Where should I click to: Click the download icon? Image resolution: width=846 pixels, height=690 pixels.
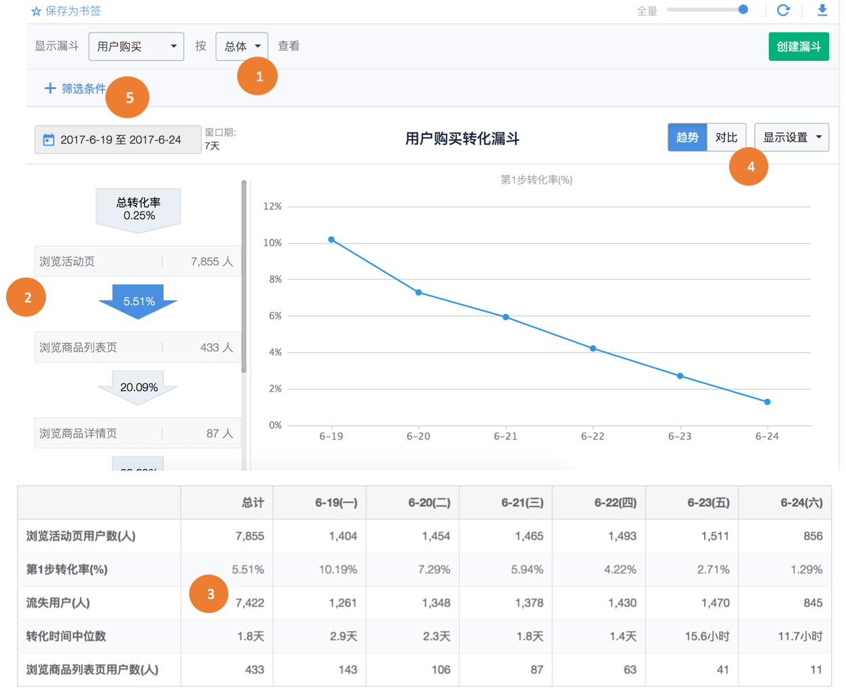point(822,10)
